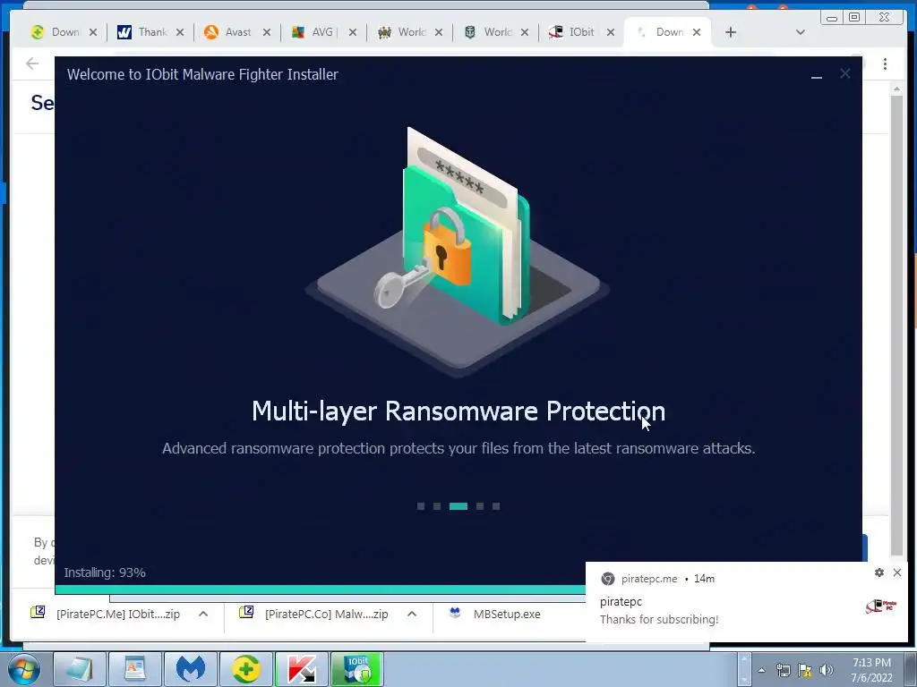Go back with browser back arrow
Image resolution: width=917 pixels, height=687 pixels.
pyautogui.click(x=32, y=64)
